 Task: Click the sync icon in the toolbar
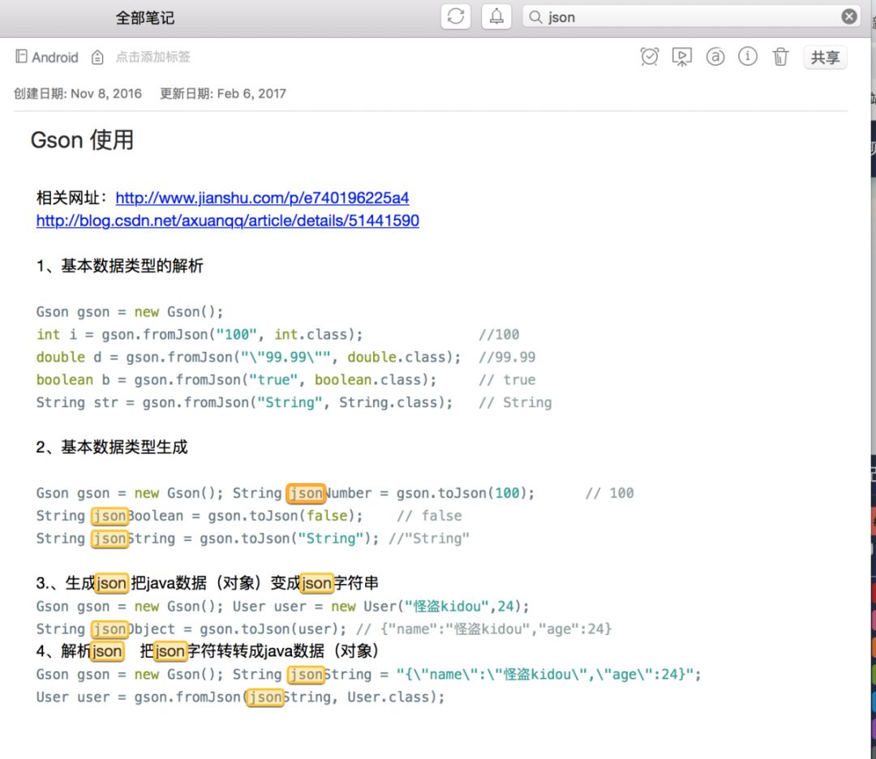coord(455,16)
